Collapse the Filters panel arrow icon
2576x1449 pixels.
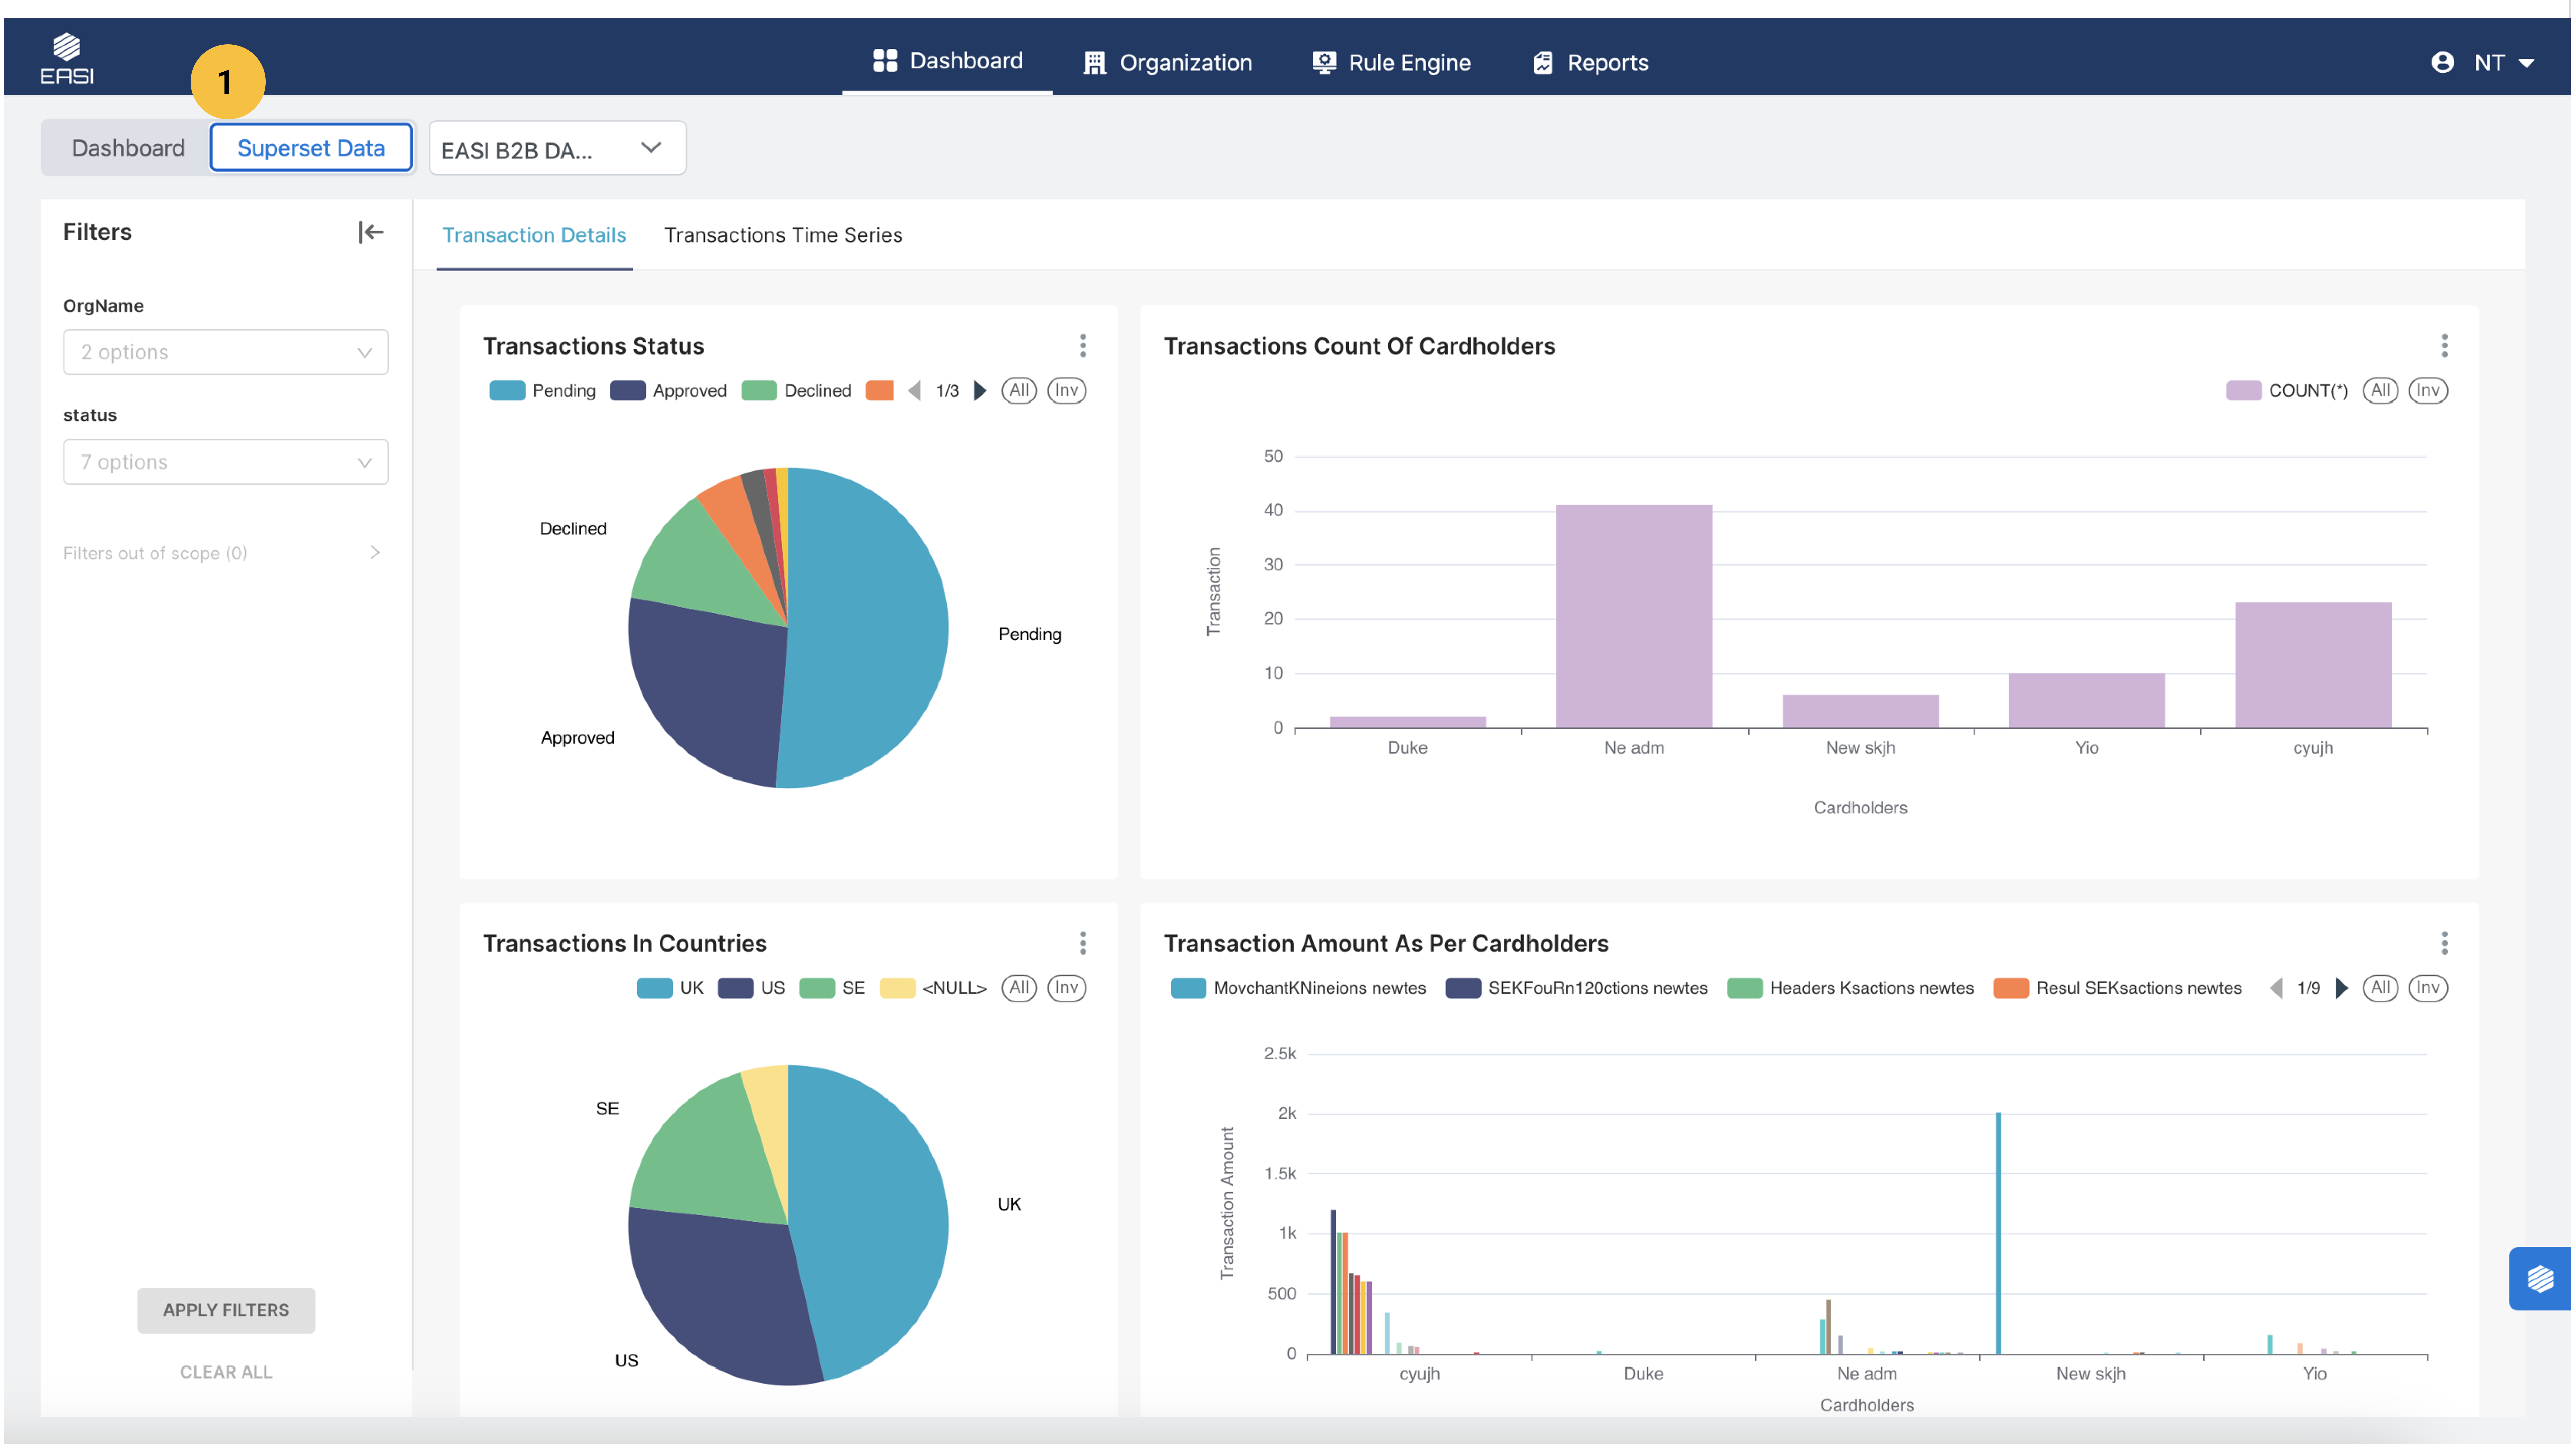point(370,232)
